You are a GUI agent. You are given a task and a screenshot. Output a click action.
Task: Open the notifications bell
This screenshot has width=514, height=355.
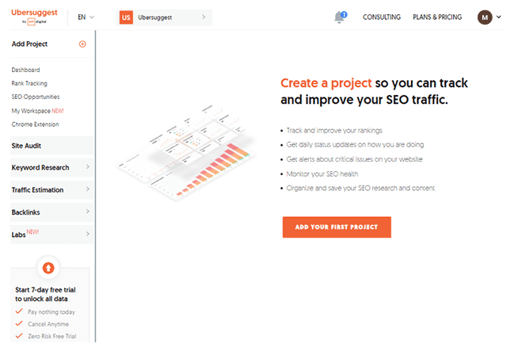(x=340, y=17)
